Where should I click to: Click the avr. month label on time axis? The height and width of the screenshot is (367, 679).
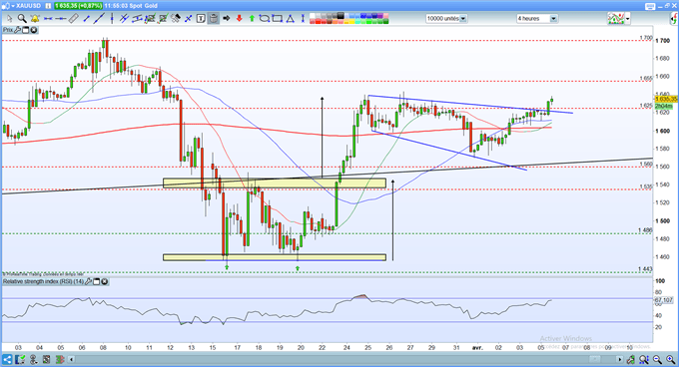(477, 347)
